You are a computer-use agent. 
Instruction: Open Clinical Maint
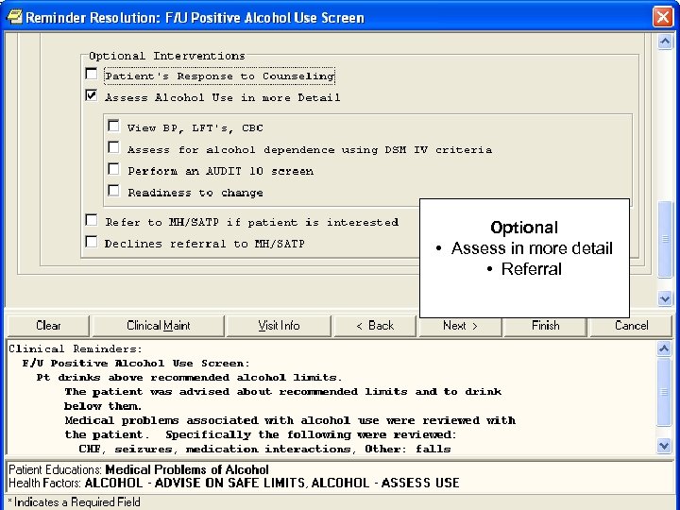point(159,326)
